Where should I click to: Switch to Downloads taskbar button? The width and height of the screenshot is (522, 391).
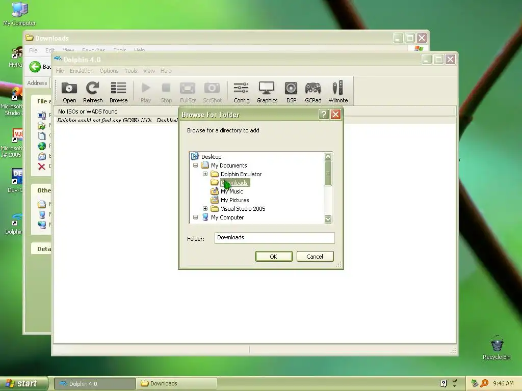176,384
